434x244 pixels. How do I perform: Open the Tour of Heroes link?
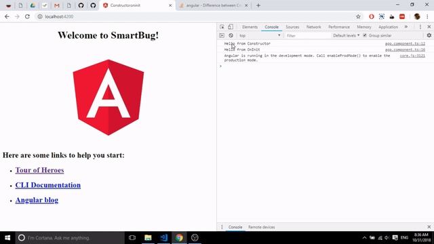point(39,170)
